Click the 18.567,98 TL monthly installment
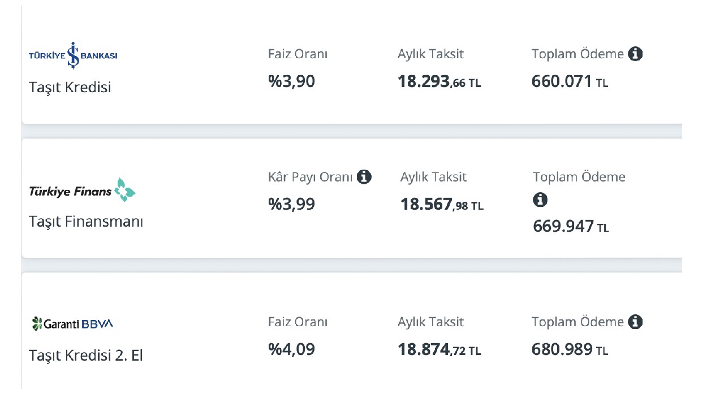Viewport: 724px width, 407px height. click(x=442, y=205)
